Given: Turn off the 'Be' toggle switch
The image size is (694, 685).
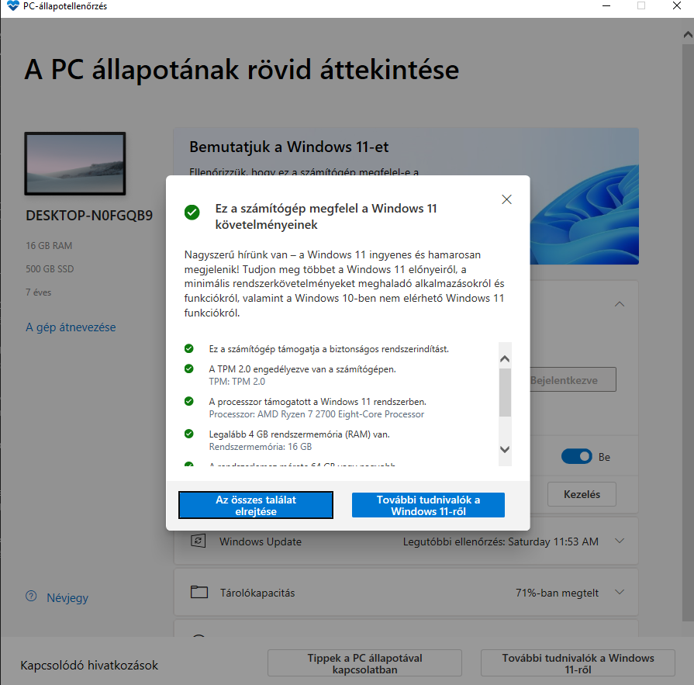Looking at the screenshot, I should pyautogui.click(x=577, y=456).
